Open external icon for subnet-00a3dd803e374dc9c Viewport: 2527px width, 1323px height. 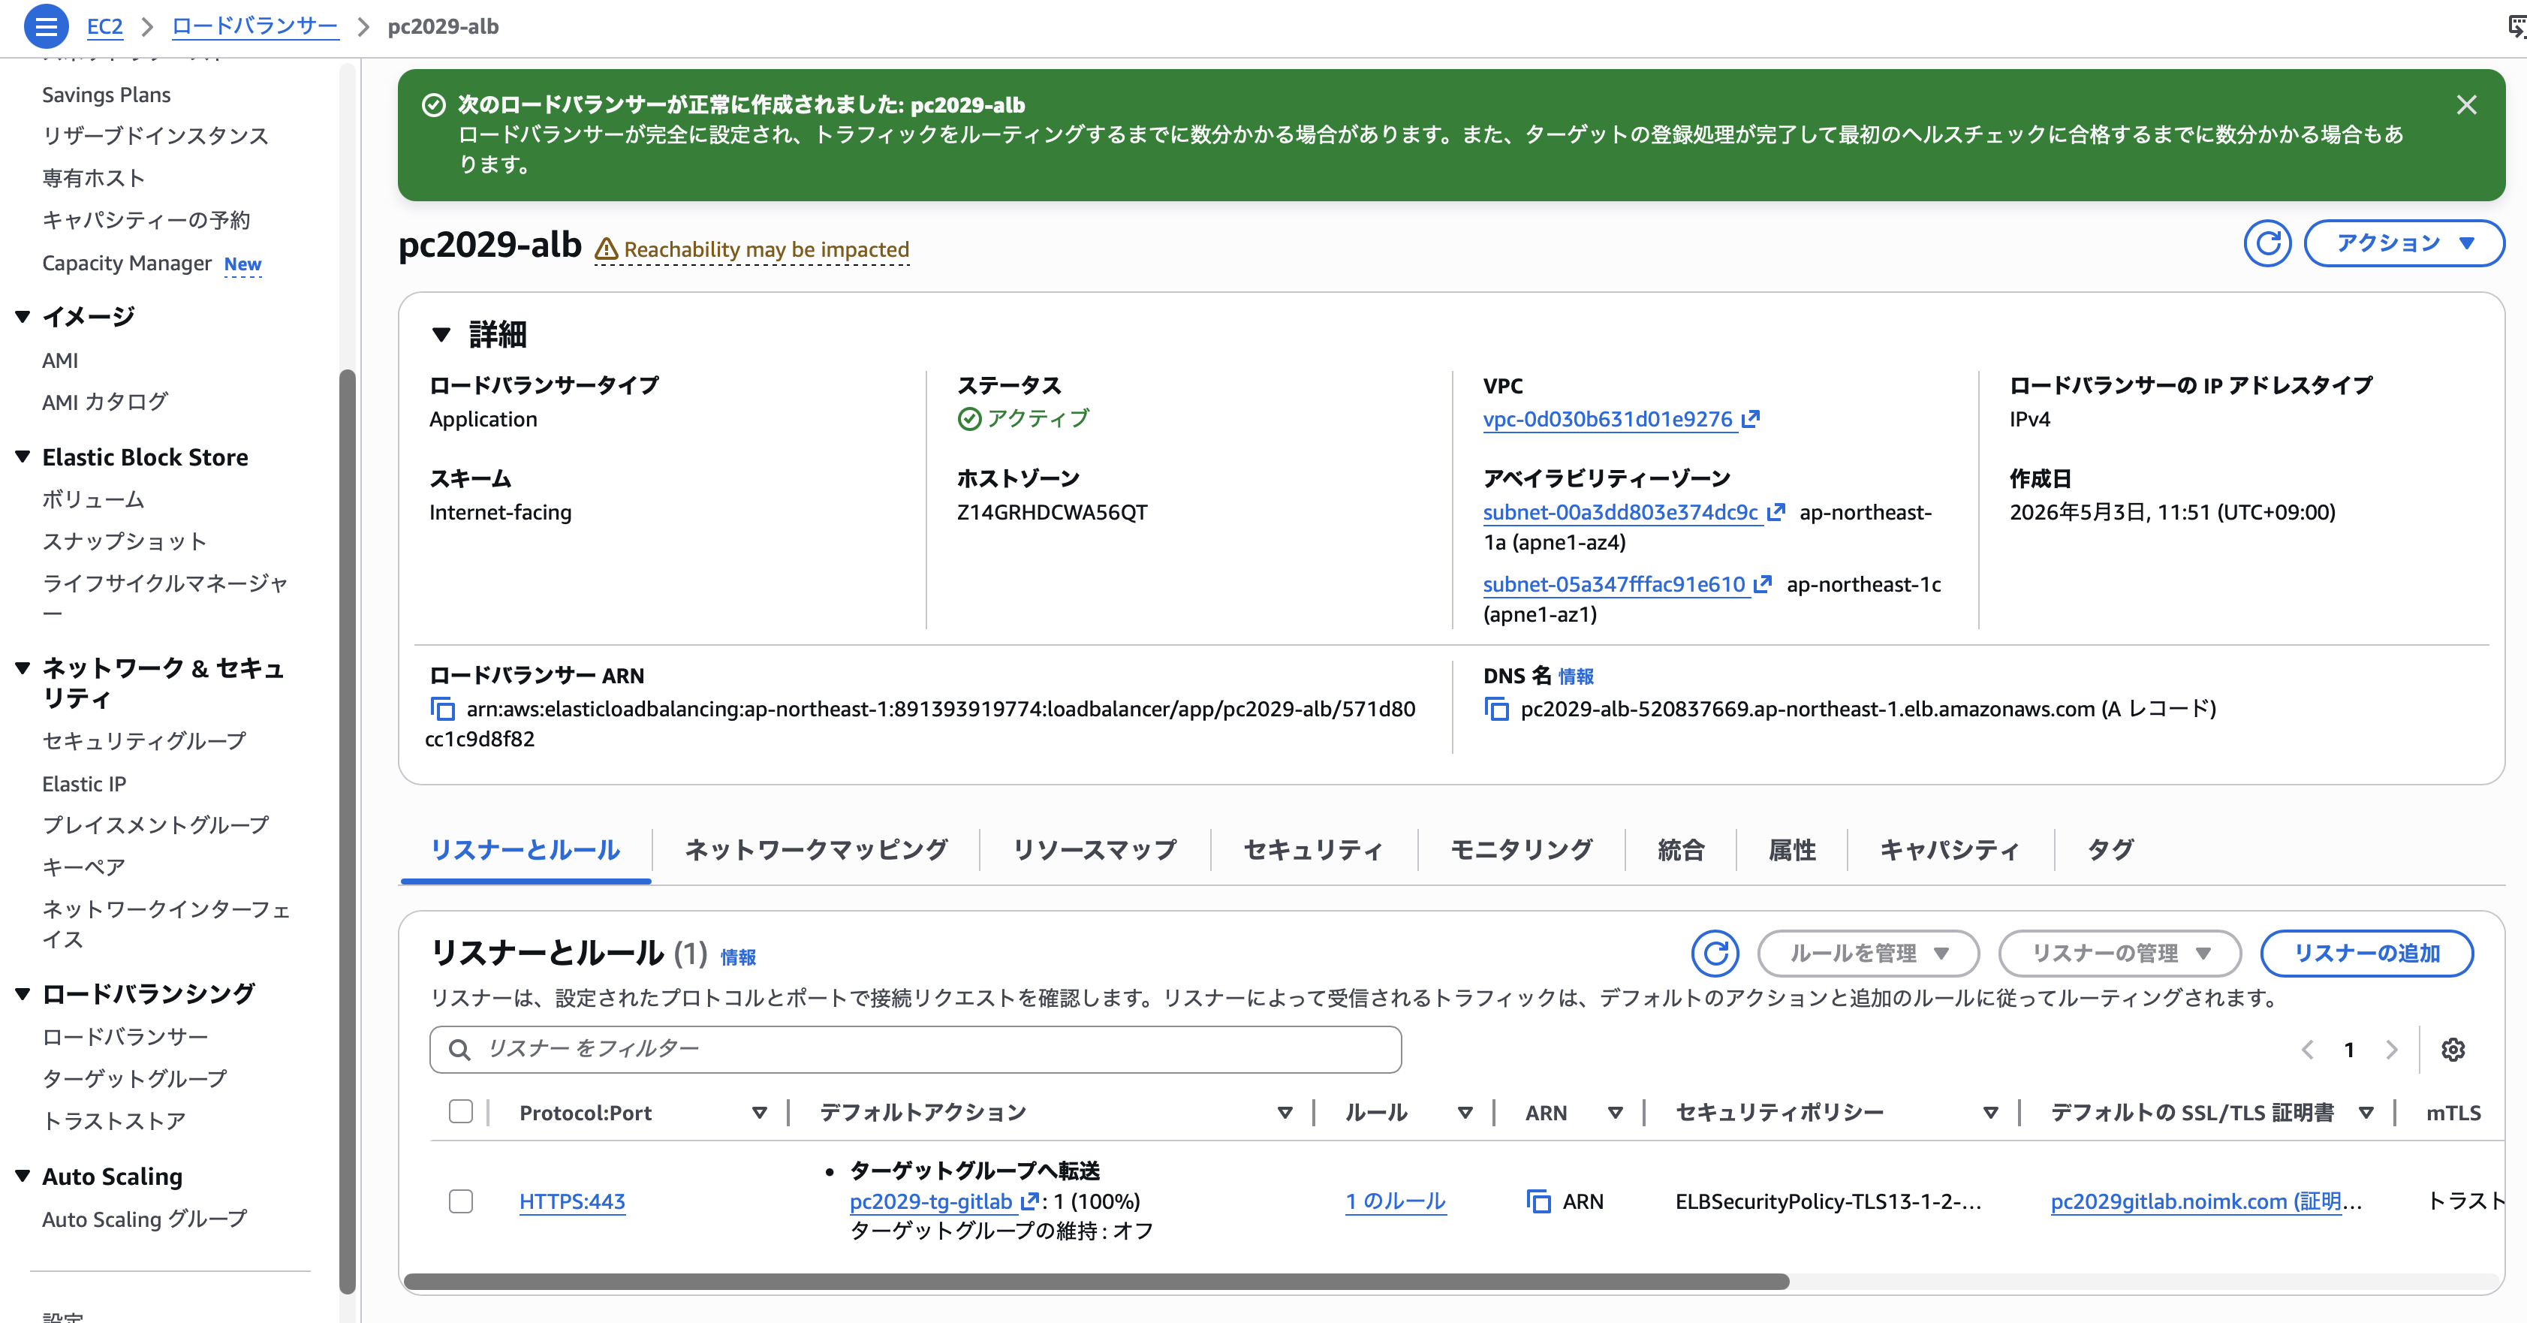[1776, 512]
